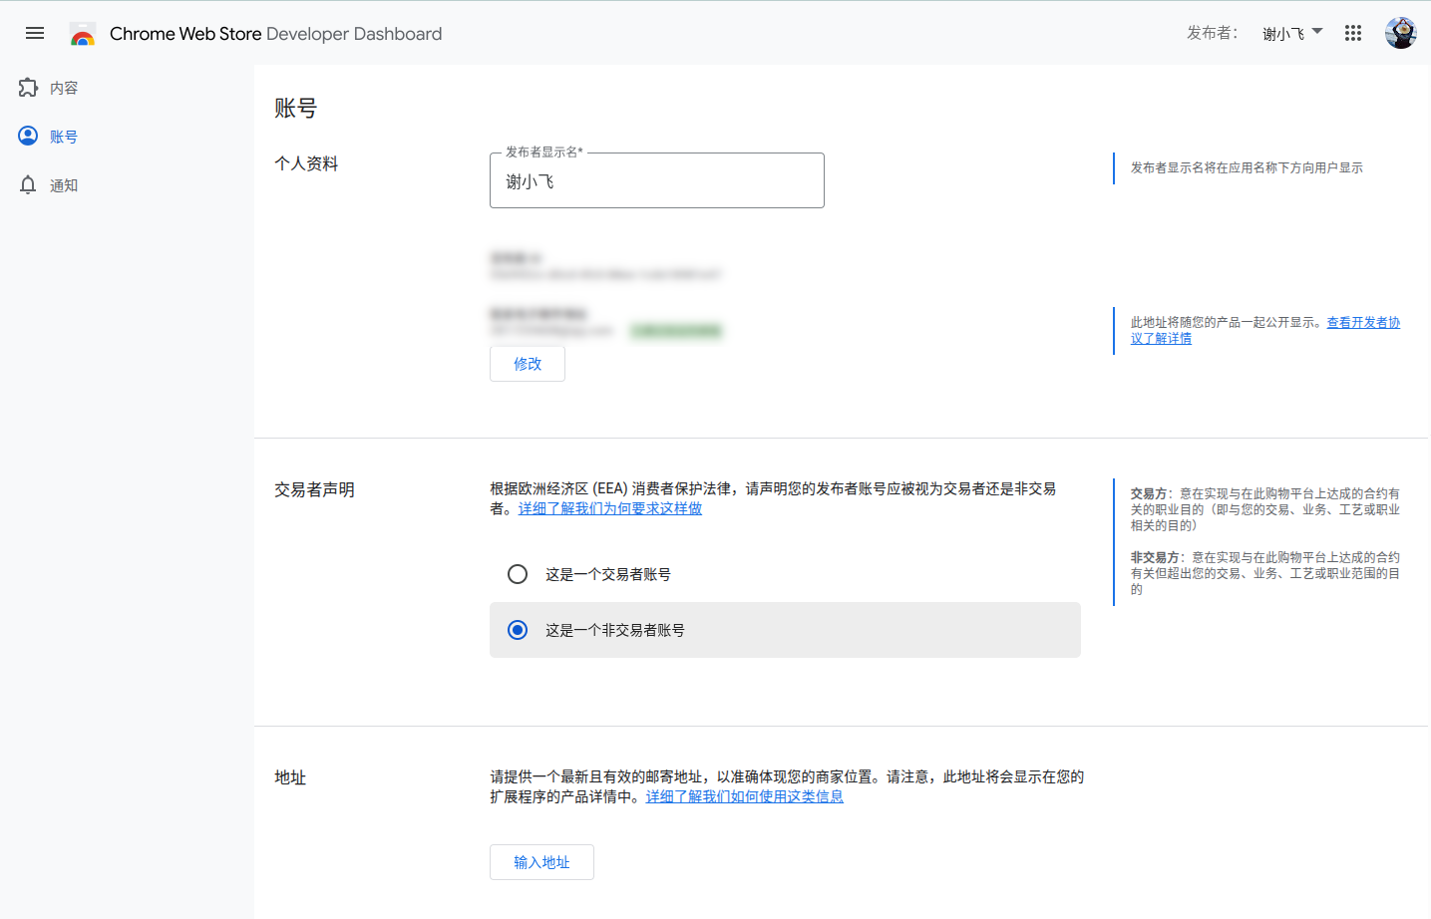Click the Chrome Web Store logo

click(x=84, y=33)
